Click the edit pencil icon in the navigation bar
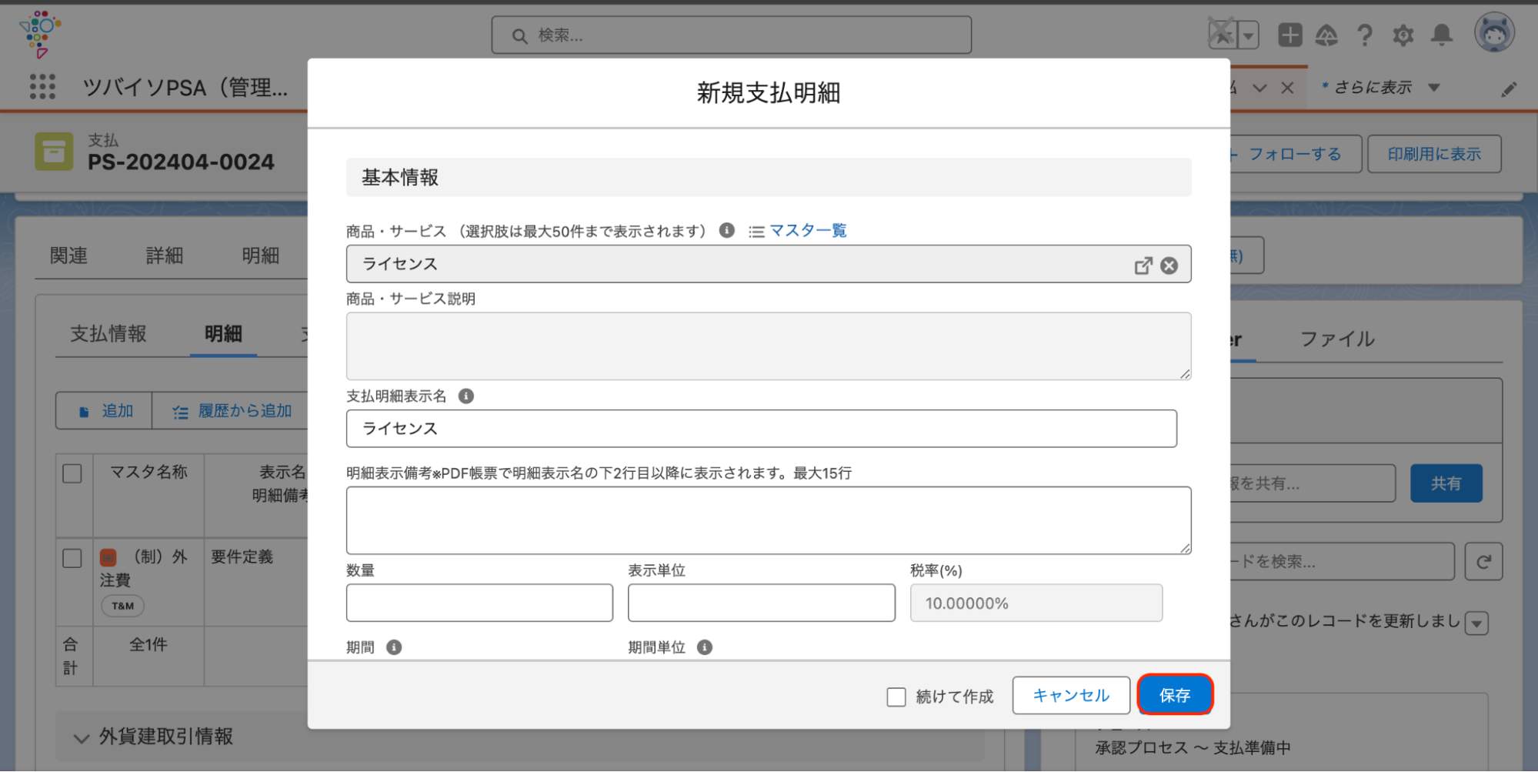This screenshot has width=1538, height=772. (1509, 89)
